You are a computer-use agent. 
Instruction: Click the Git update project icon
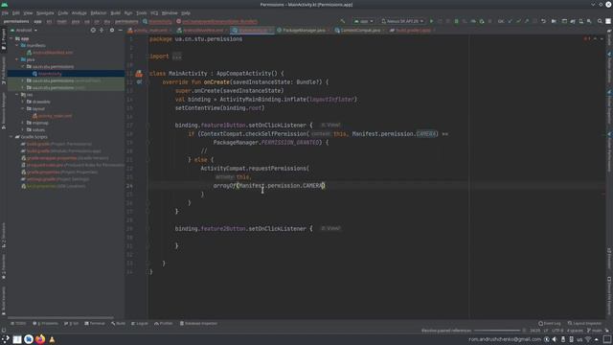[510, 21]
